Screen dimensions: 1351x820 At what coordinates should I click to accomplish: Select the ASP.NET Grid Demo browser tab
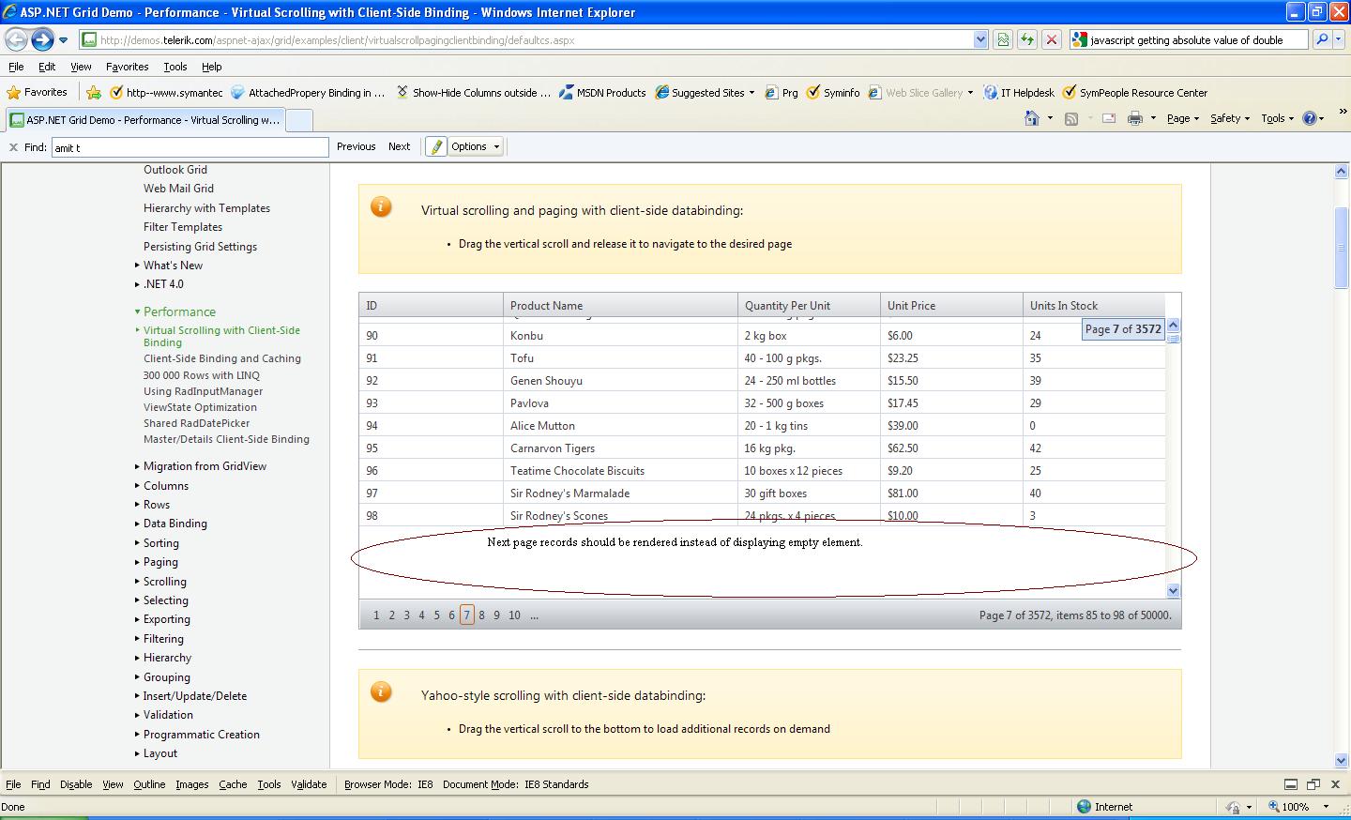pyautogui.click(x=144, y=120)
